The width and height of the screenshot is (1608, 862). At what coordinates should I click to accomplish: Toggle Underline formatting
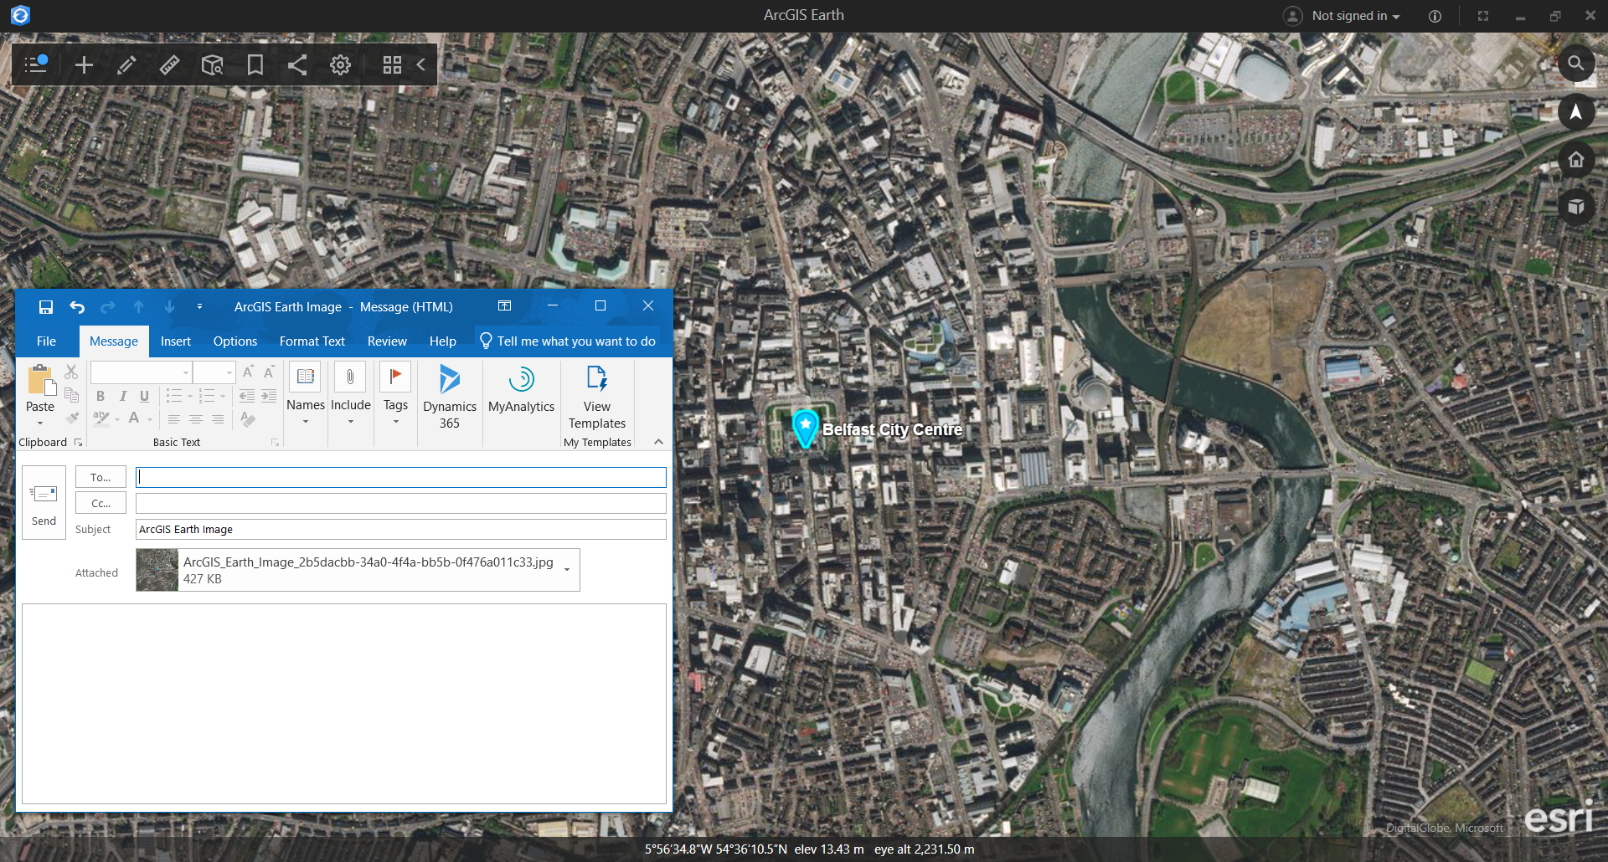[144, 396]
